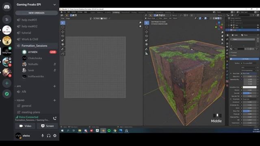Viewport: 260px width, 146px height.
Task: Open Explore servers compass icon
Action: tap(7, 94)
